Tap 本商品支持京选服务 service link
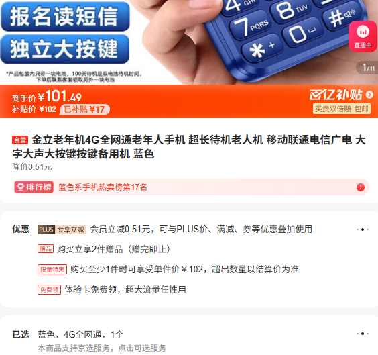Viewport: 378px width, 355px height. point(102,348)
